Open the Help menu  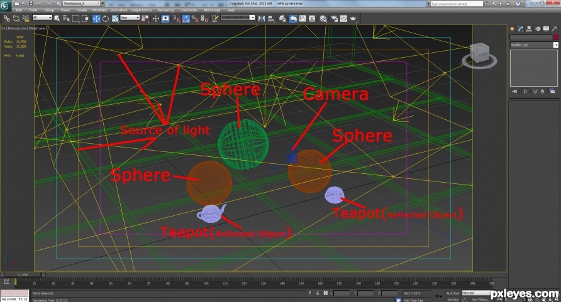(231, 10)
